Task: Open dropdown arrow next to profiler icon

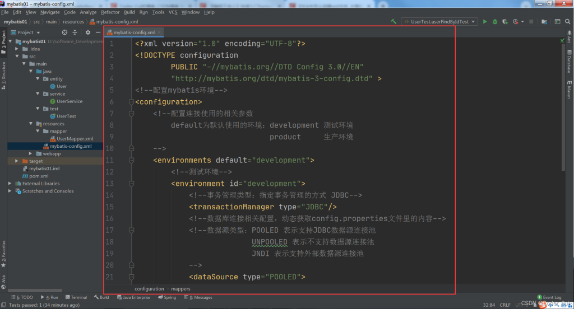Action: pyautogui.click(x=522, y=22)
